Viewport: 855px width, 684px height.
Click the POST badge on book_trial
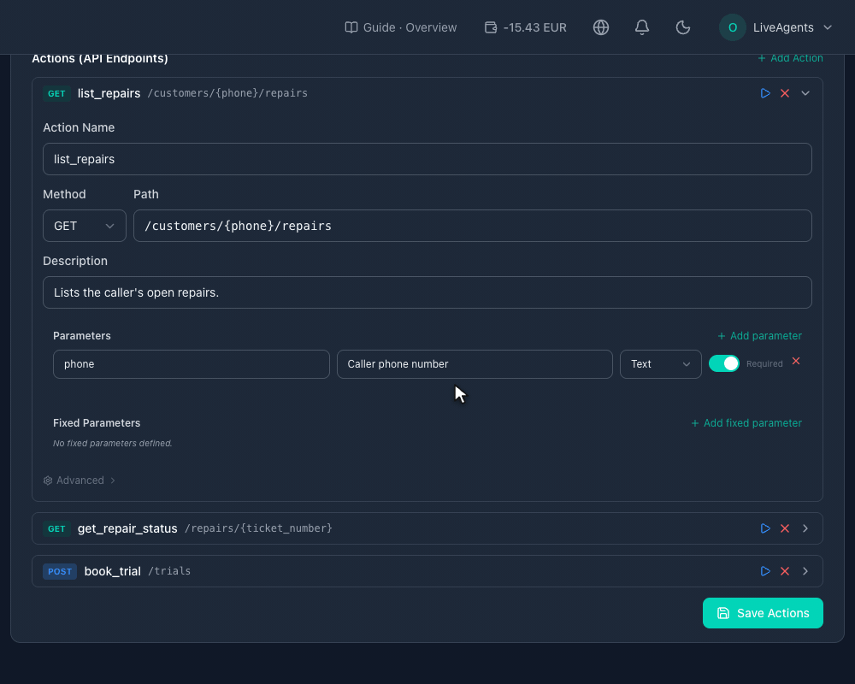coord(60,571)
